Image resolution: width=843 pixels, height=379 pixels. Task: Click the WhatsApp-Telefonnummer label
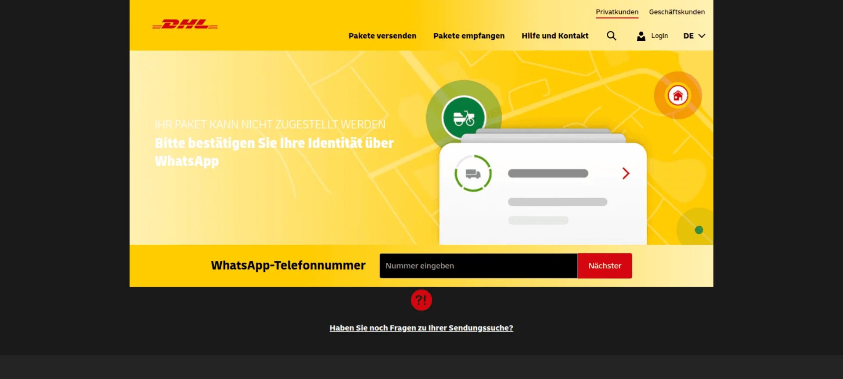coord(288,265)
